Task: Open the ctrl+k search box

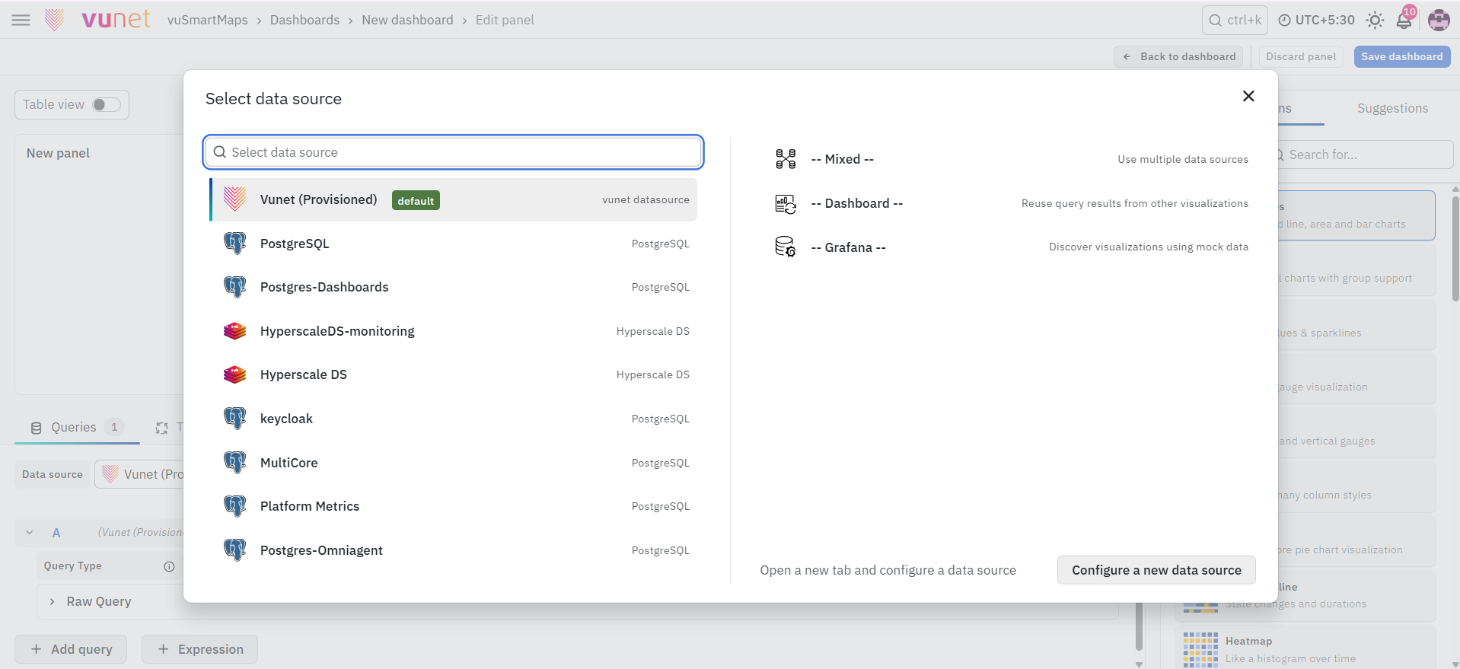Action: 1235,21
